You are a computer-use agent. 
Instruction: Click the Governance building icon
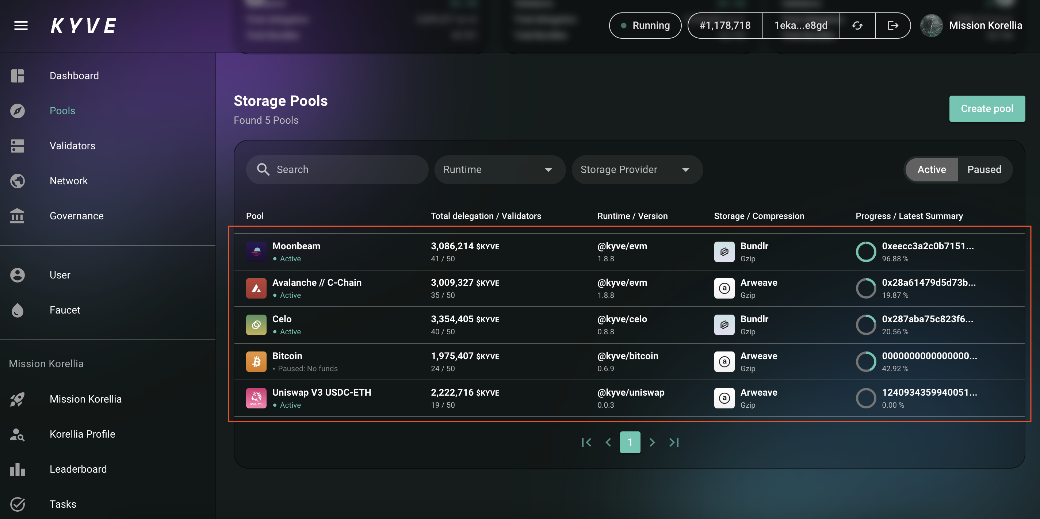[18, 216]
